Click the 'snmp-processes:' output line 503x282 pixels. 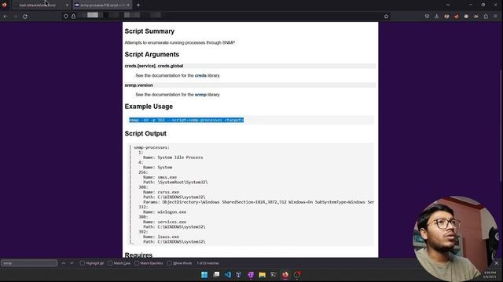tap(152, 147)
